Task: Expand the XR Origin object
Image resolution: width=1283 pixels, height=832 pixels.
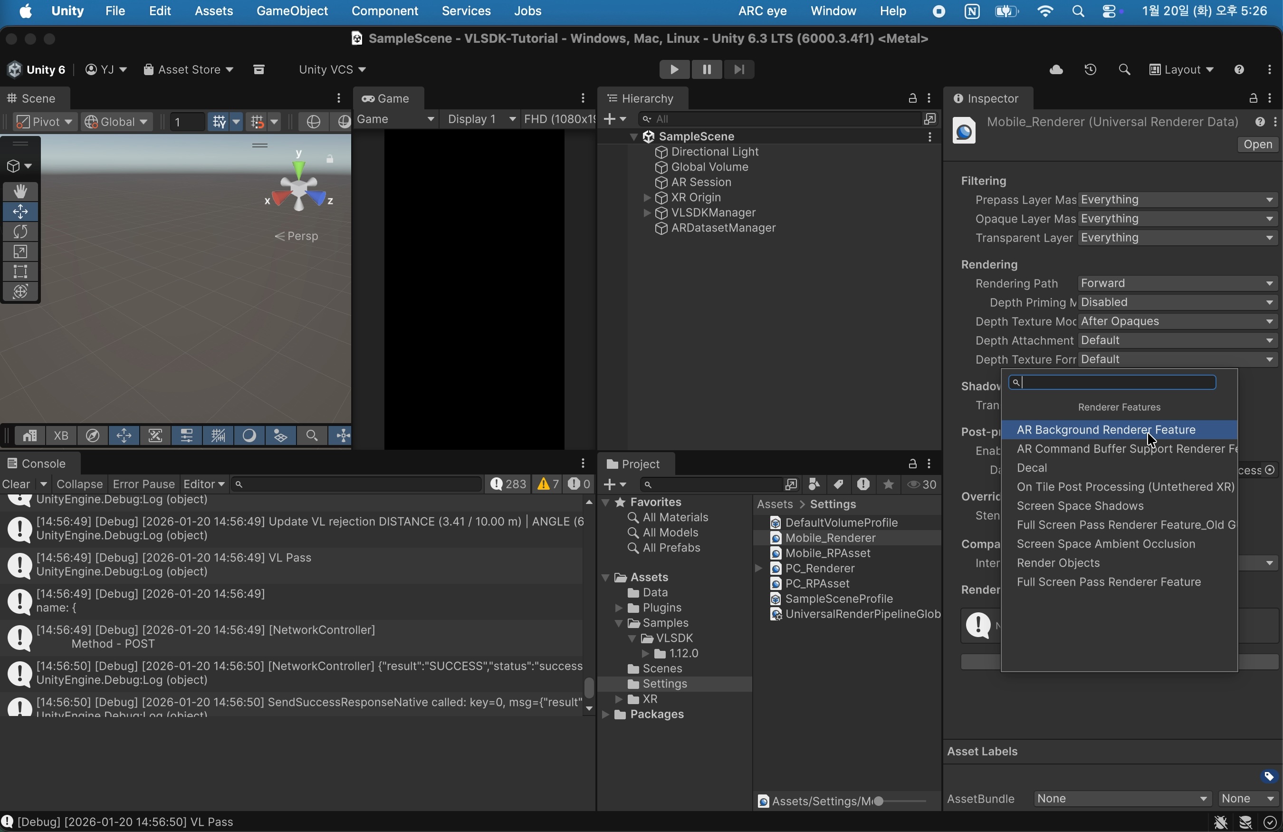Action: [x=646, y=198]
